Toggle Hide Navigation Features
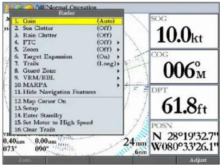The height and width of the screenshot is (165, 220). point(67,92)
